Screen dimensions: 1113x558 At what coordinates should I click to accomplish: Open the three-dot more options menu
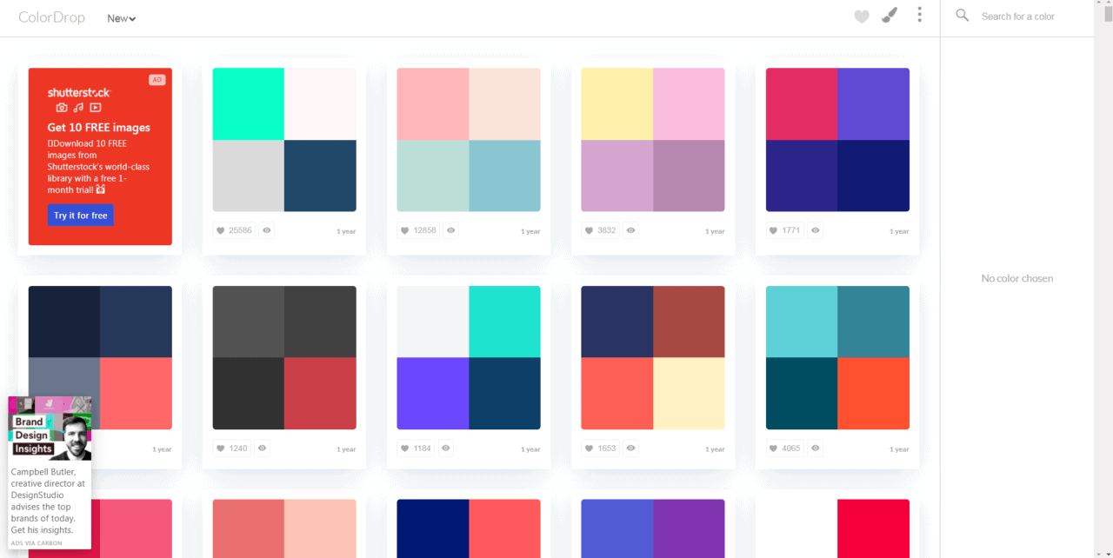pos(919,15)
